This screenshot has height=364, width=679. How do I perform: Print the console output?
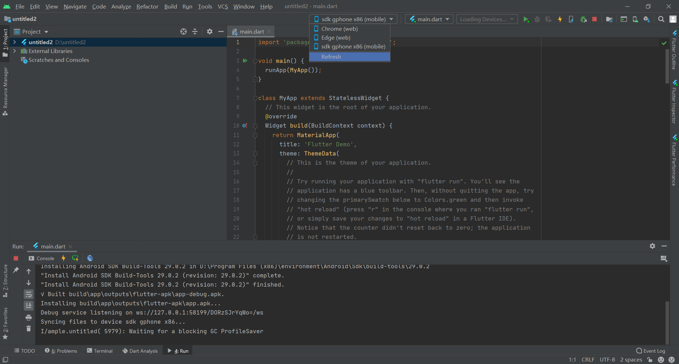(29, 317)
